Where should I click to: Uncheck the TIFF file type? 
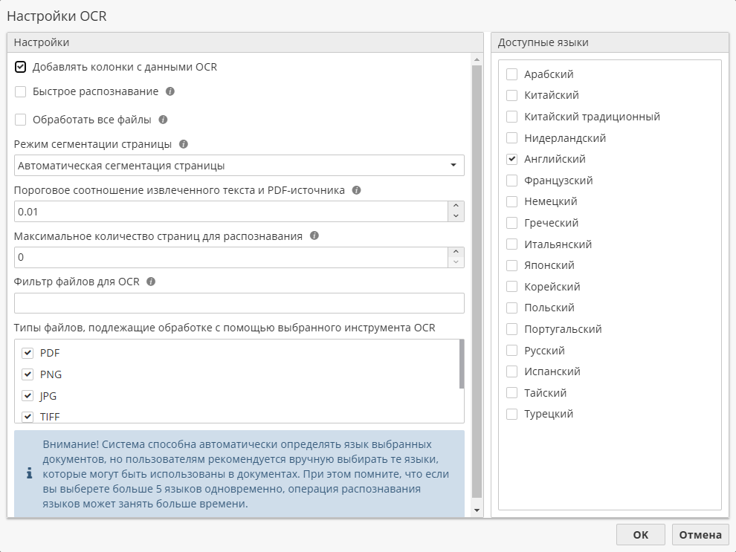click(x=28, y=417)
